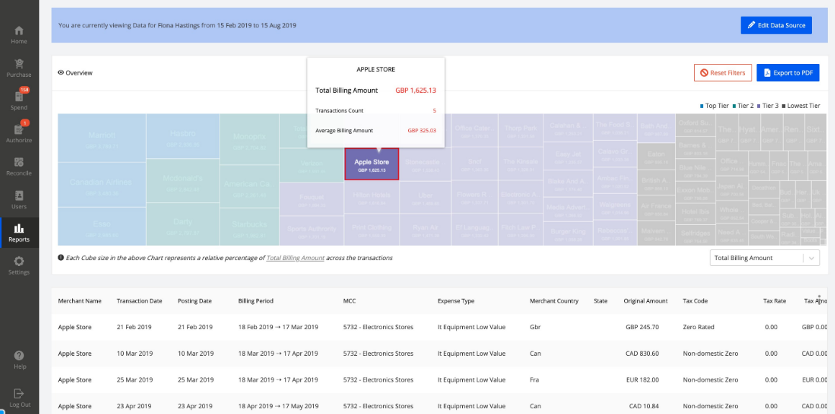
Task: Select the Verizon treemap tile
Action: (312, 165)
